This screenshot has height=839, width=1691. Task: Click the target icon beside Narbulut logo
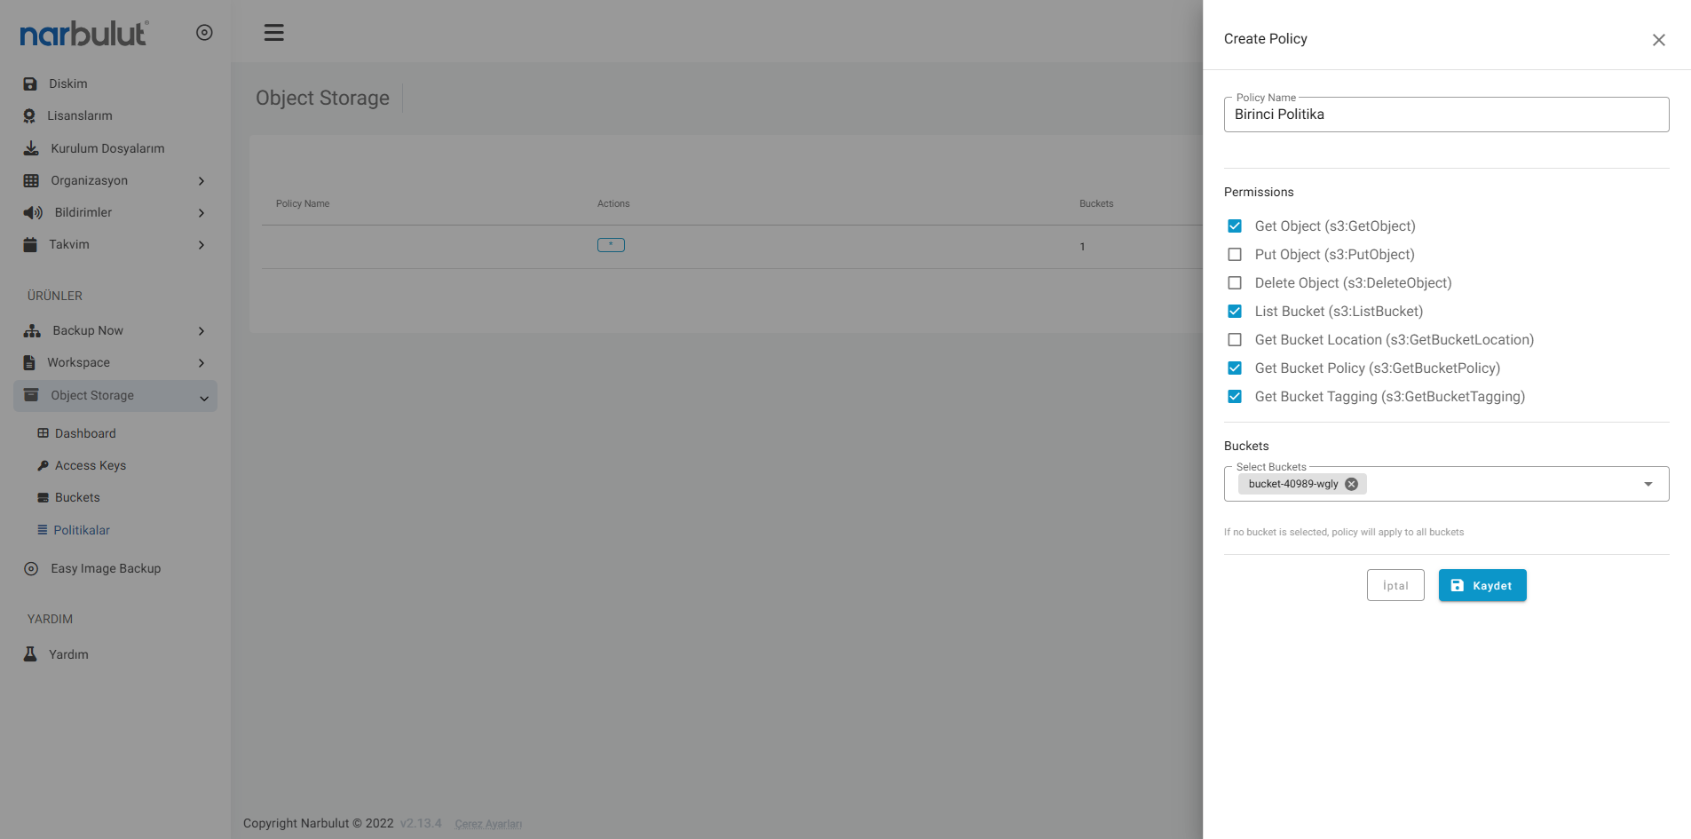coord(204,33)
